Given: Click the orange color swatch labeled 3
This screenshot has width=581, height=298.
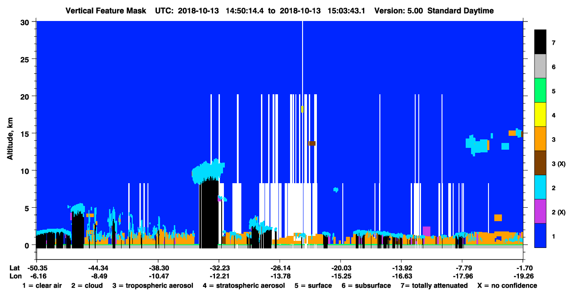Looking at the screenshot, I should pos(540,139).
